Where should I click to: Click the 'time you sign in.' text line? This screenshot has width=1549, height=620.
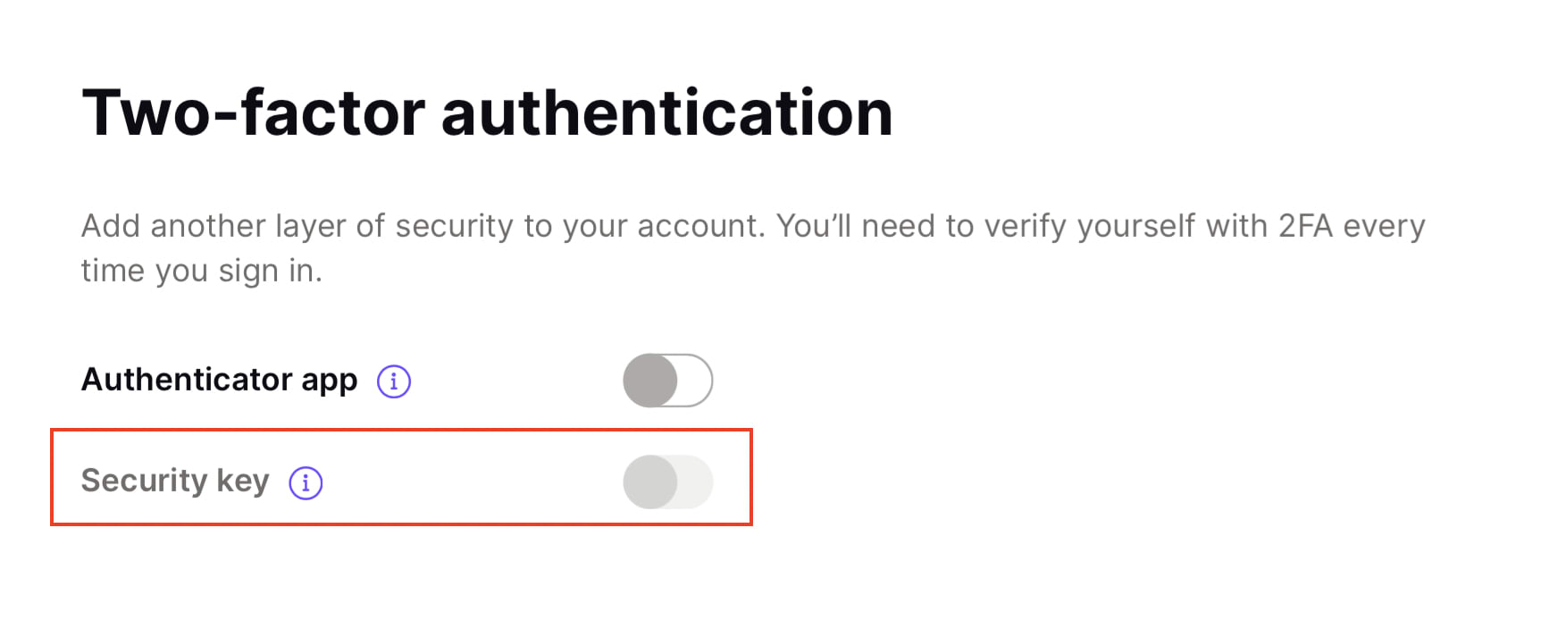pos(201,271)
